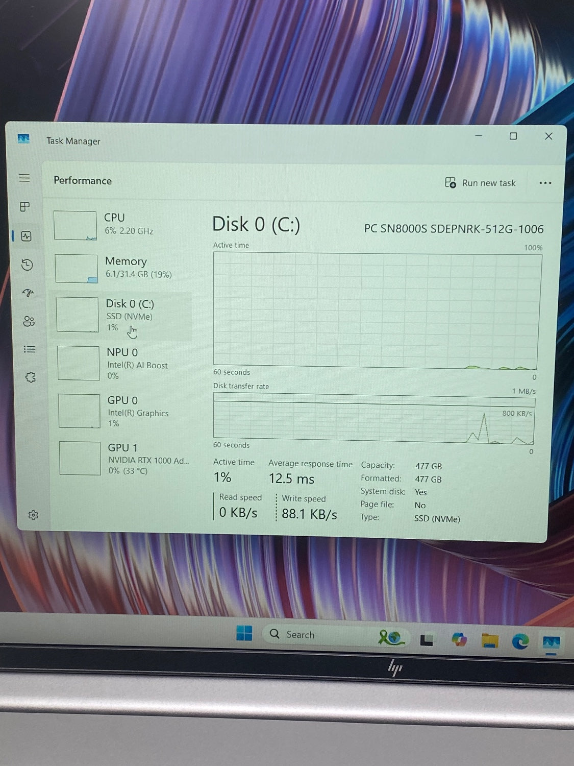Screen dimensions: 574x766
Task: Open the Startup apps icon
Action: point(28,293)
